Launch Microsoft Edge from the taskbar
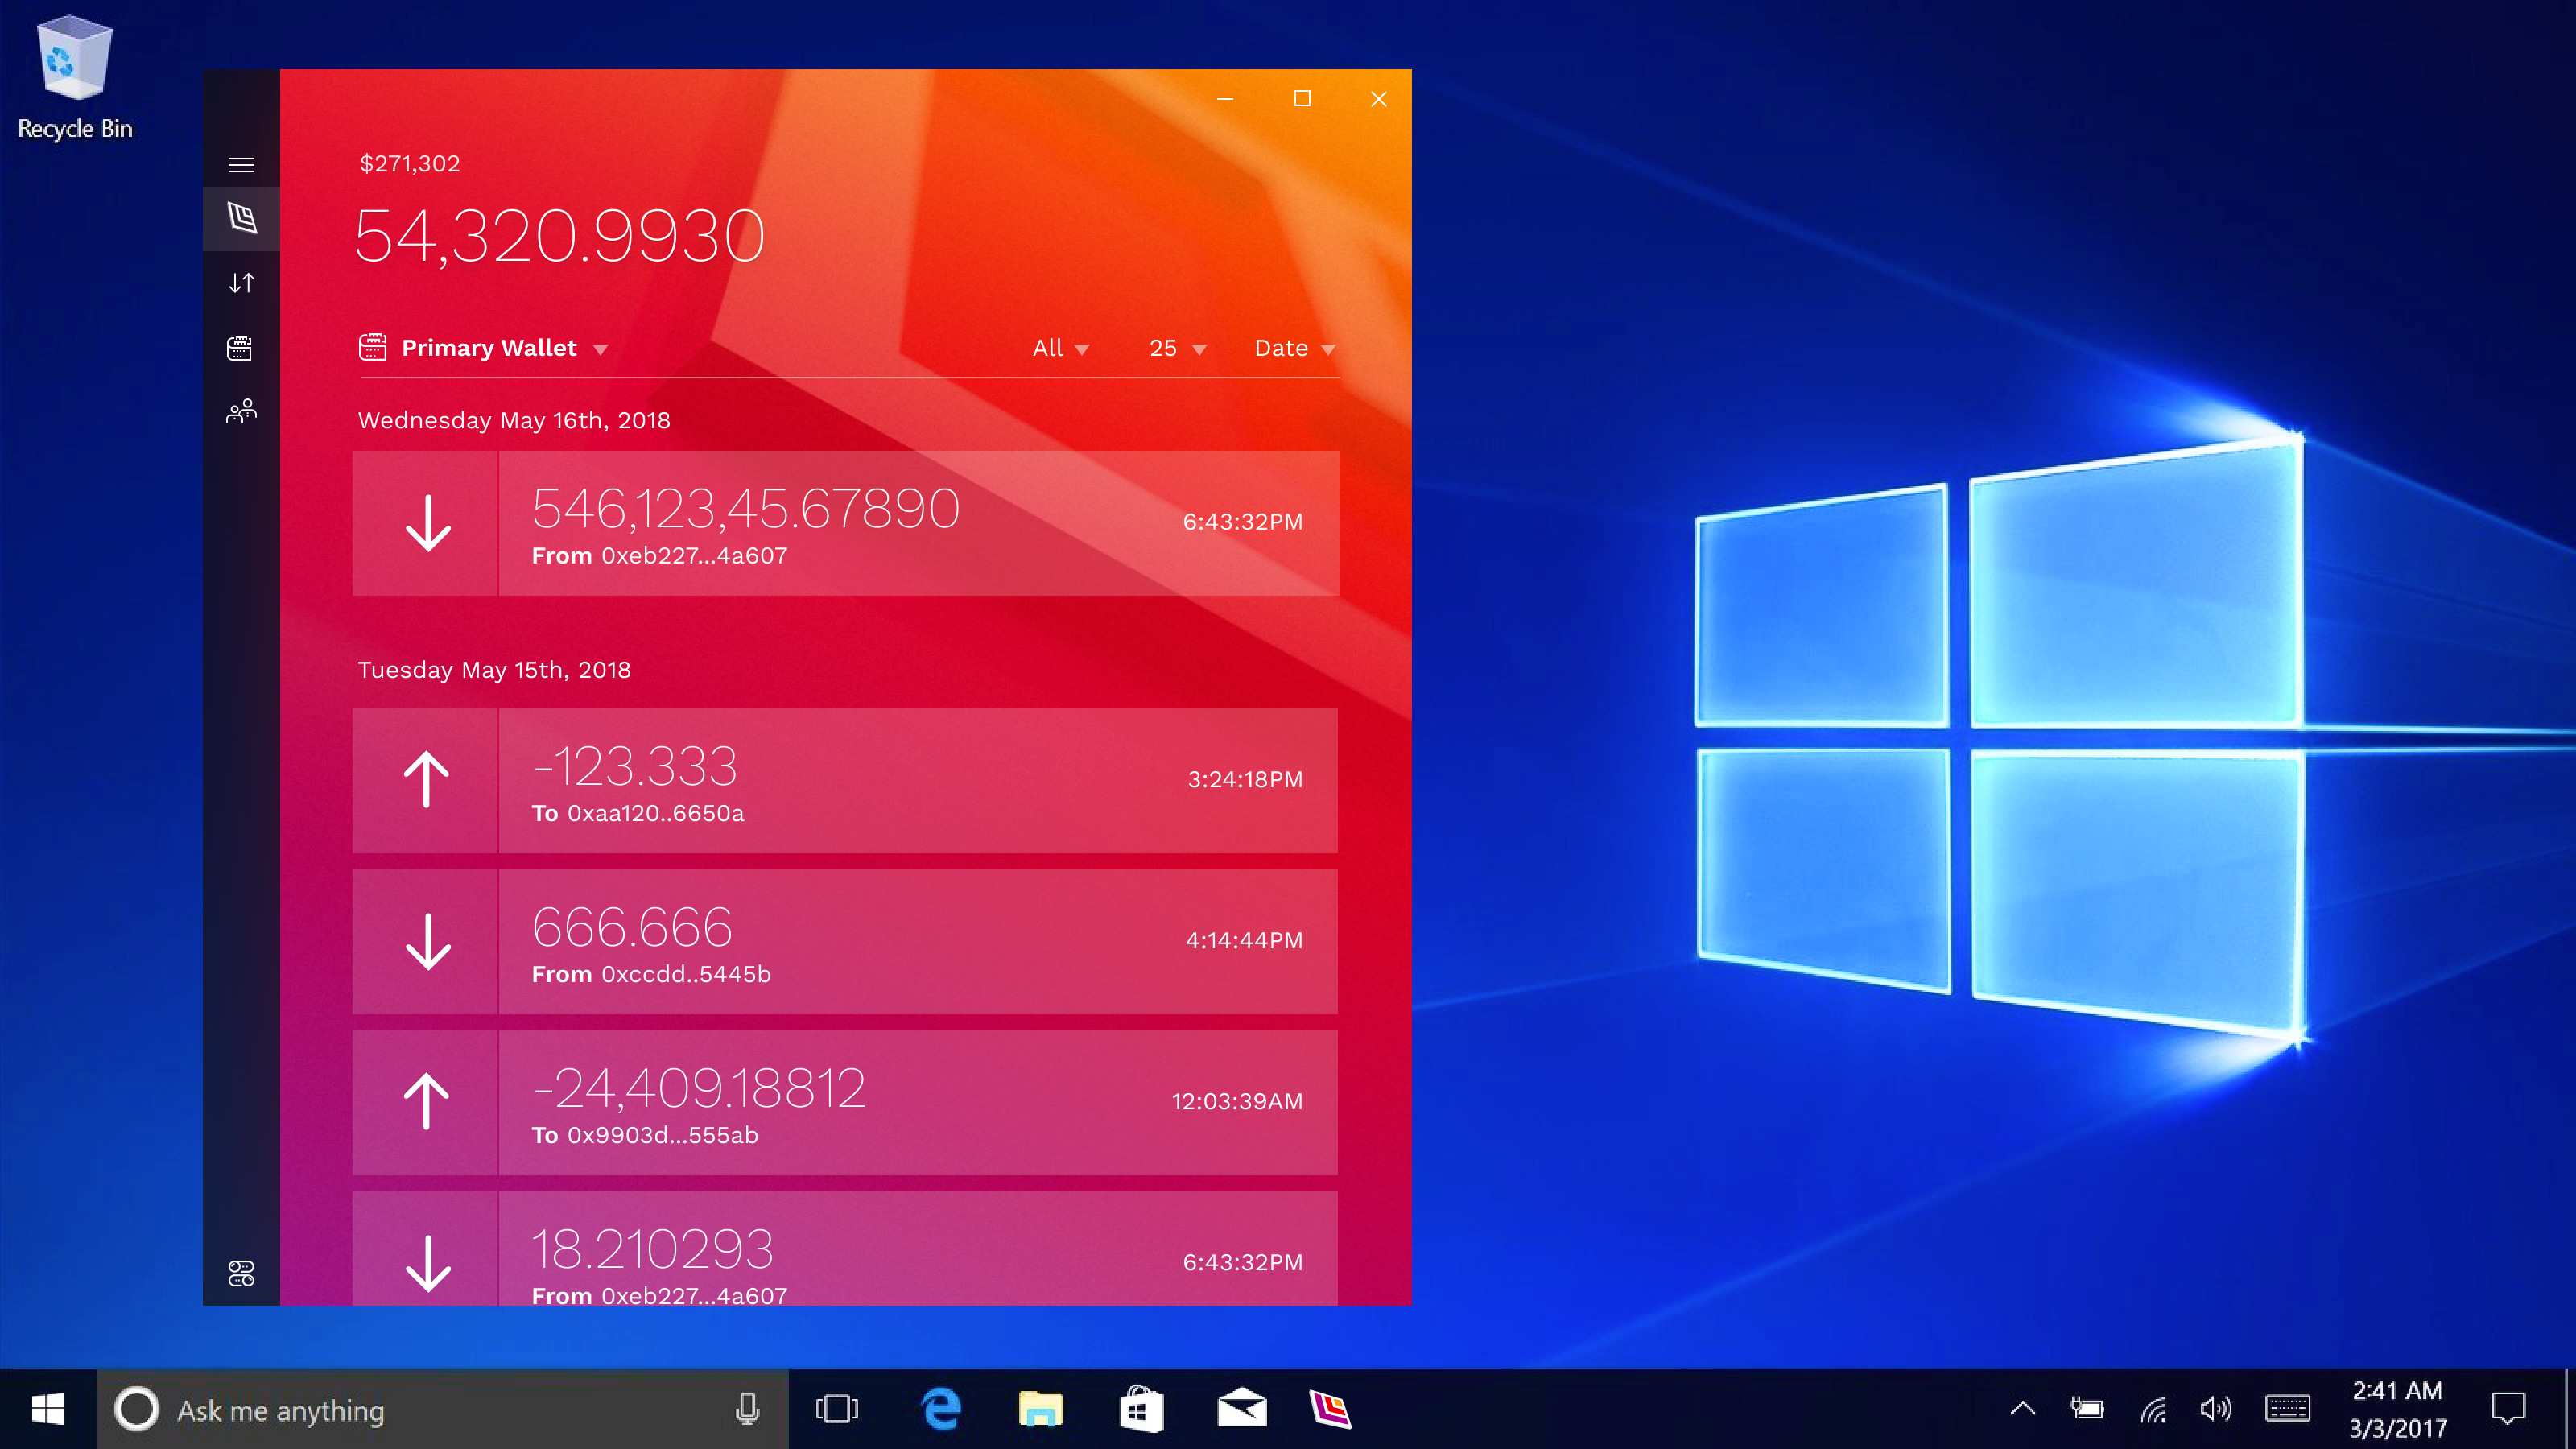This screenshot has height=1449, width=2576. click(940, 1409)
